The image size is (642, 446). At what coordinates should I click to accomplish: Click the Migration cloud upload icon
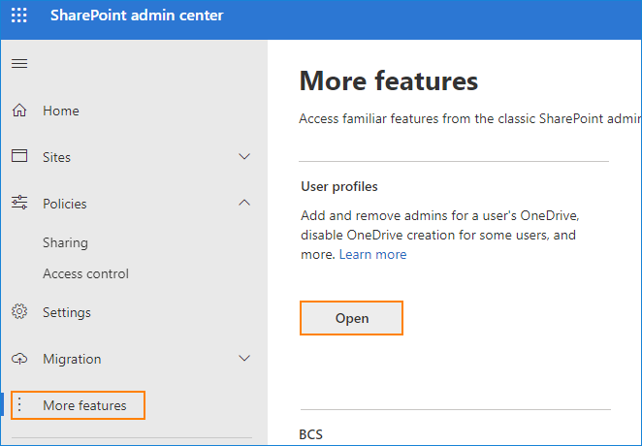(x=19, y=359)
